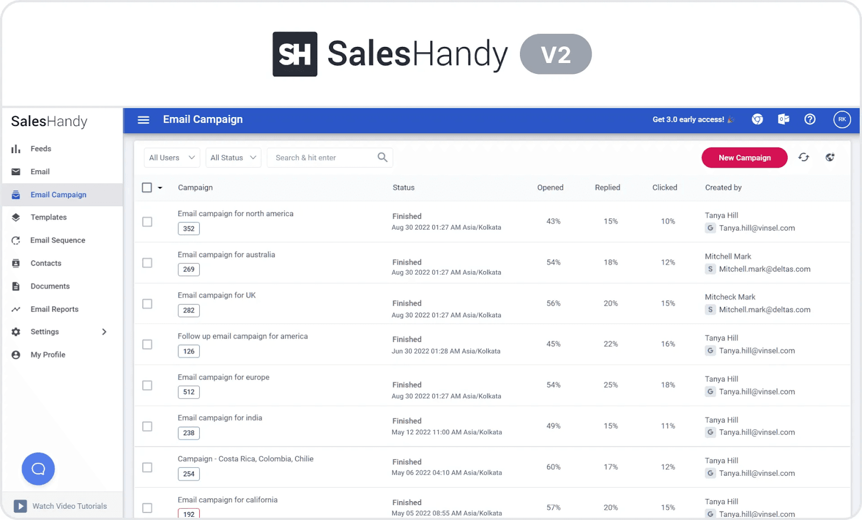
Task: Click the Email Sequence cycle icon
Action: pos(16,240)
